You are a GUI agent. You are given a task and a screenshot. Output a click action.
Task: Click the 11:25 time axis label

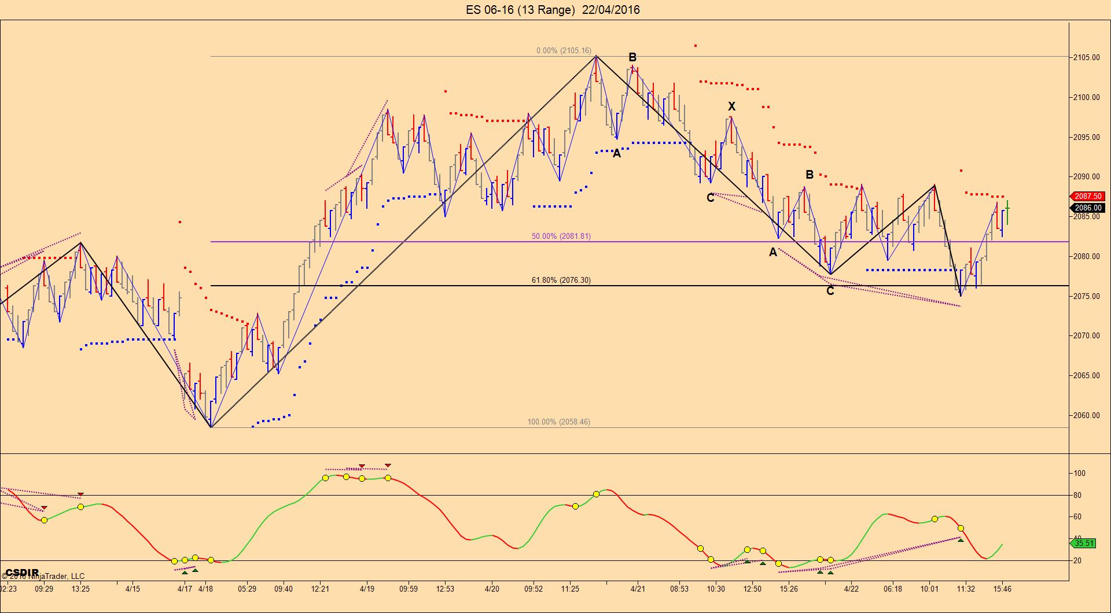click(570, 589)
